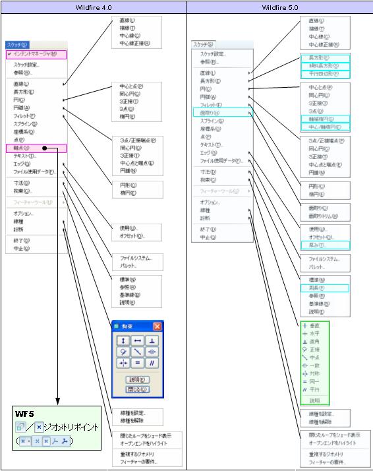This screenshot has height=471, width=373.
Task: Select 軸点(X) in the Wildfire 4.0 menu
Action: click(x=36, y=148)
